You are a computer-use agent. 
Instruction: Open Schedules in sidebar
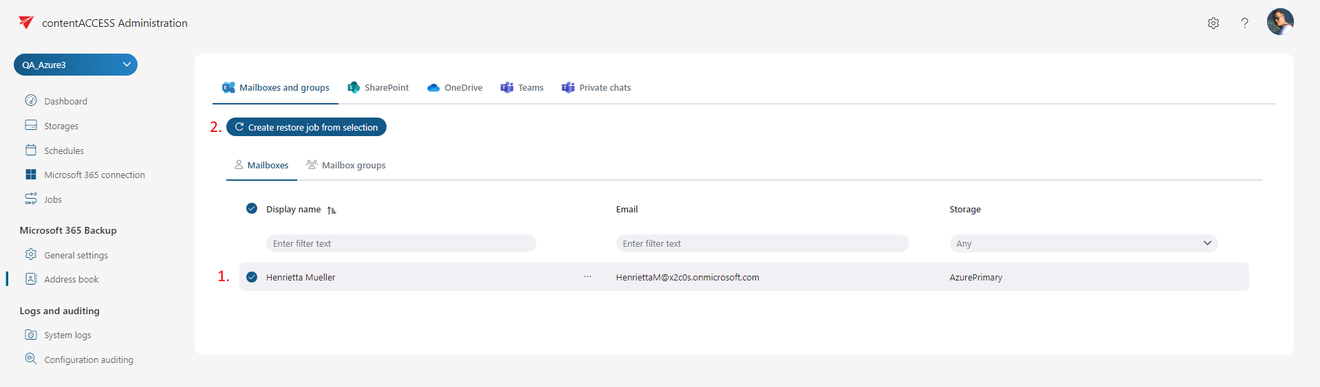(x=64, y=151)
